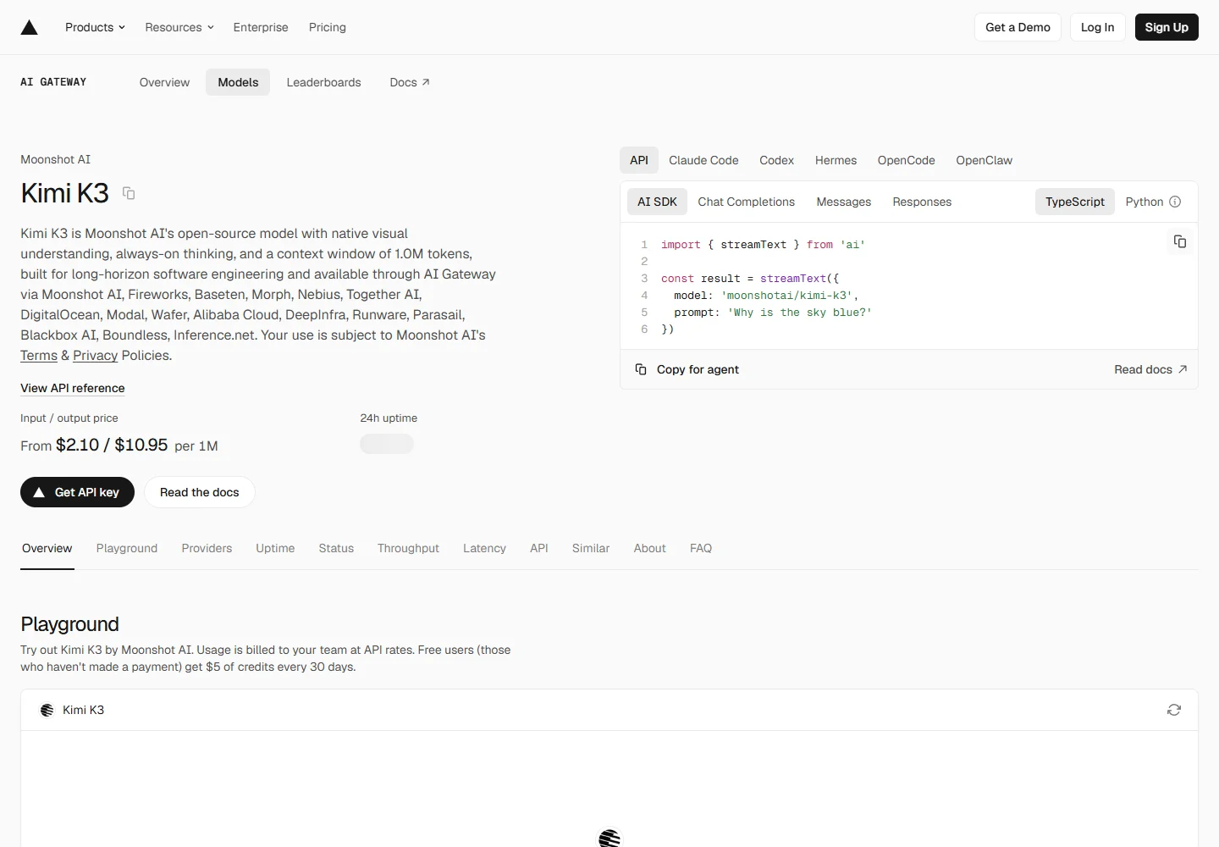
Task: Select the Codex tab
Action: tap(776, 160)
